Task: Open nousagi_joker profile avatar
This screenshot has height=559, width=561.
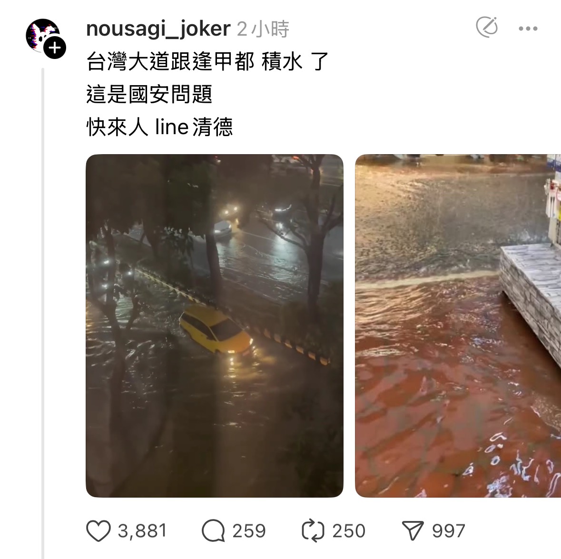Action: tap(43, 36)
